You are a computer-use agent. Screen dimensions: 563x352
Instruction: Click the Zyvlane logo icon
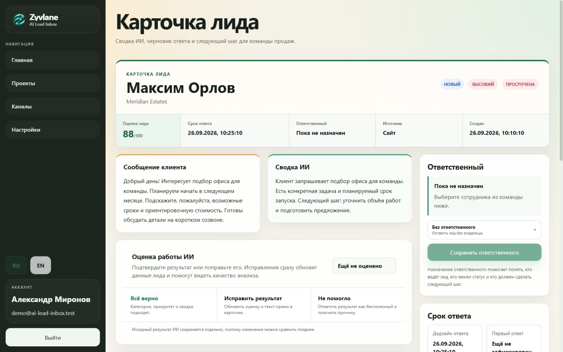coord(19,19)
